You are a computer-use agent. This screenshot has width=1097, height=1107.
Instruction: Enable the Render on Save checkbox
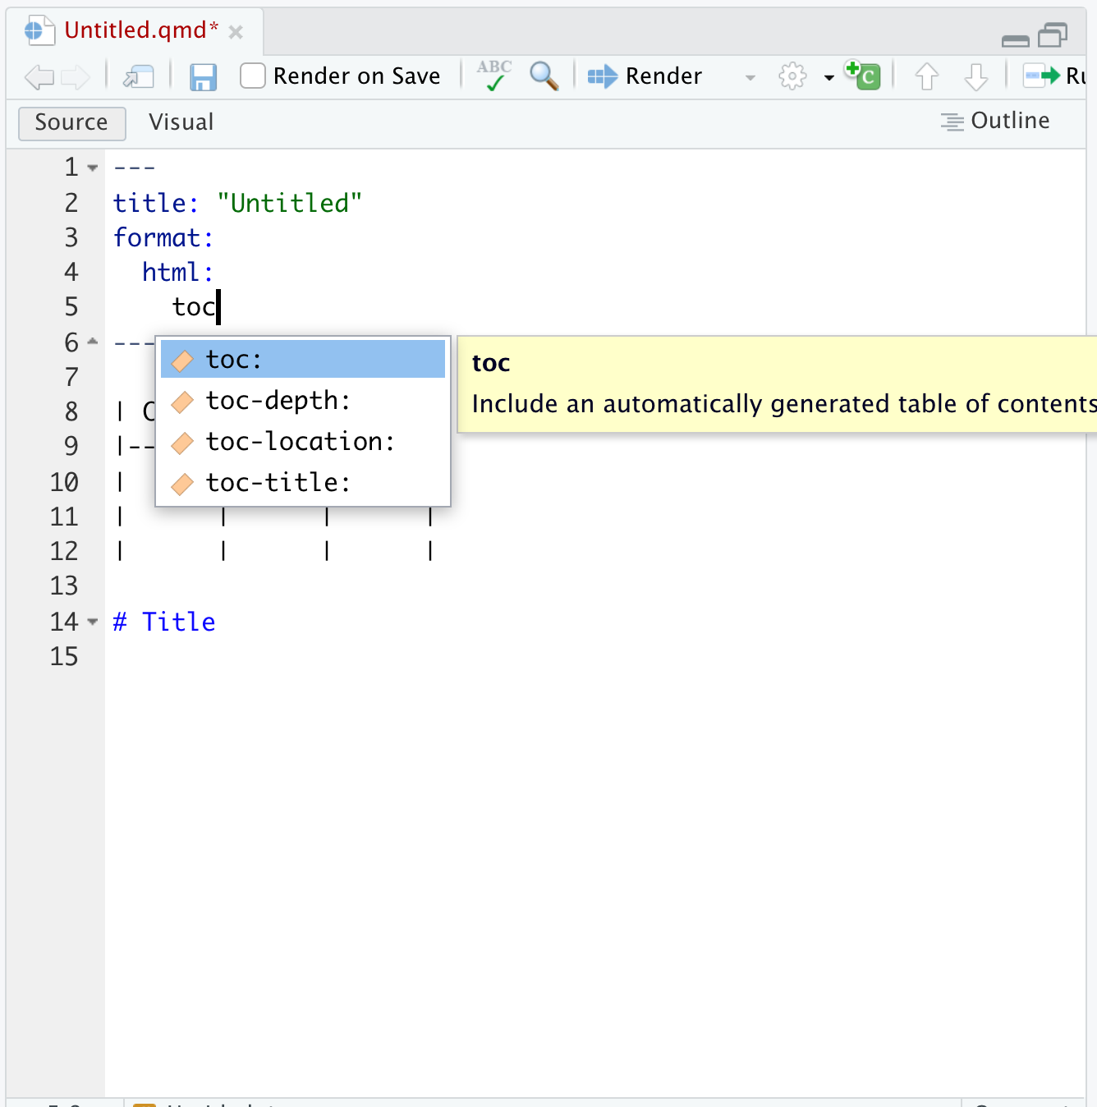pos(252,76)
